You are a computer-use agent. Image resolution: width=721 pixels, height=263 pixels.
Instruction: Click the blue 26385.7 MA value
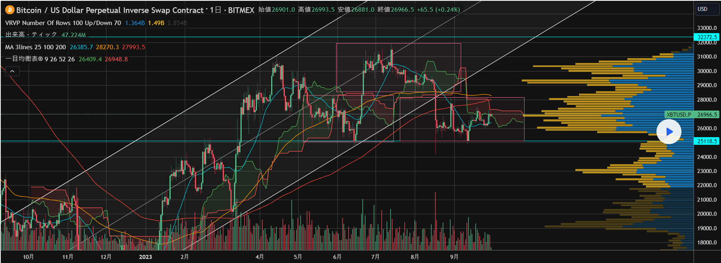point(81,47)
